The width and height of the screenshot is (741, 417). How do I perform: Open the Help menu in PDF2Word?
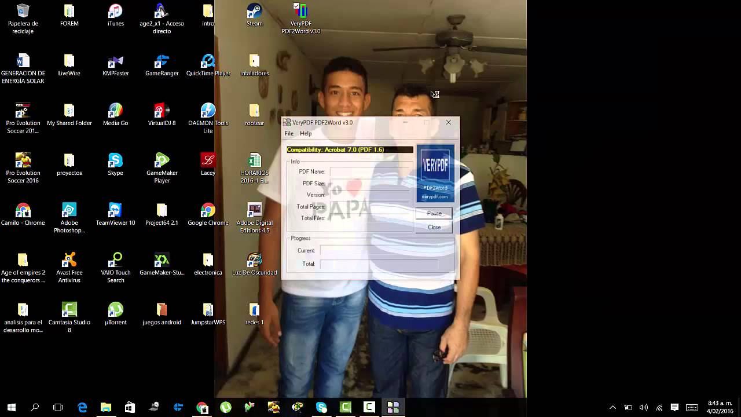click(306, 134)
